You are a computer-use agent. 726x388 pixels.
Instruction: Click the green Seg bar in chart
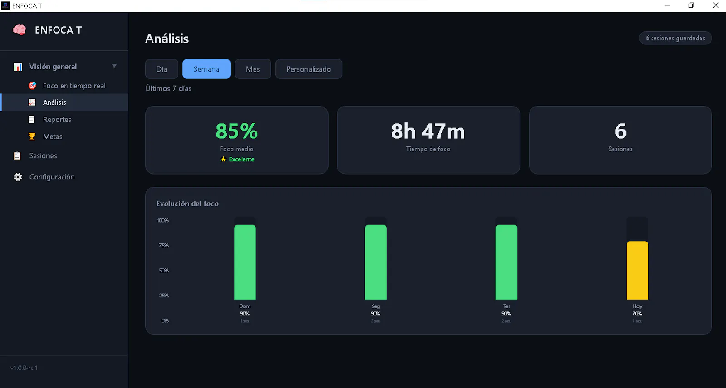point(376,262)
